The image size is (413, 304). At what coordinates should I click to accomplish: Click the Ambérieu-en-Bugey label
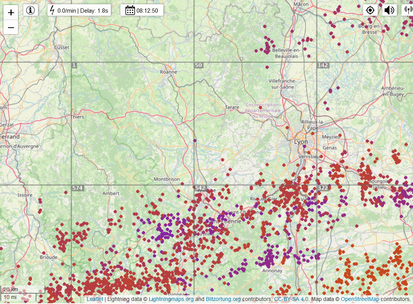[x=393, y=91]
